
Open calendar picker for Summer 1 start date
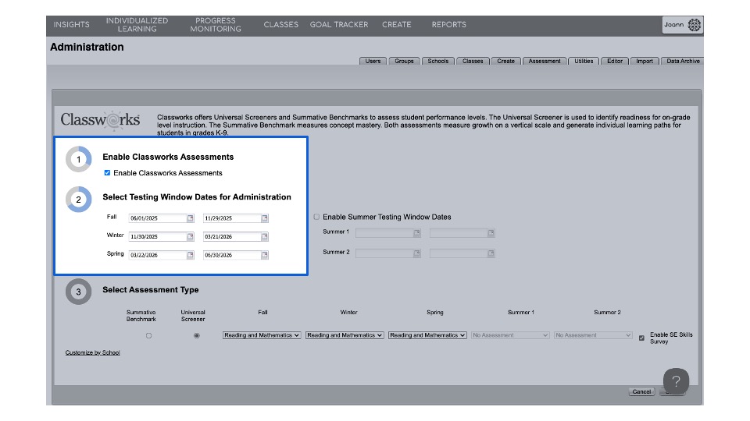click(x=417, y=233)
